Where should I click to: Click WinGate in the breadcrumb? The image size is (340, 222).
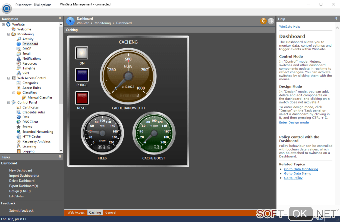click(x=83, y=23)
